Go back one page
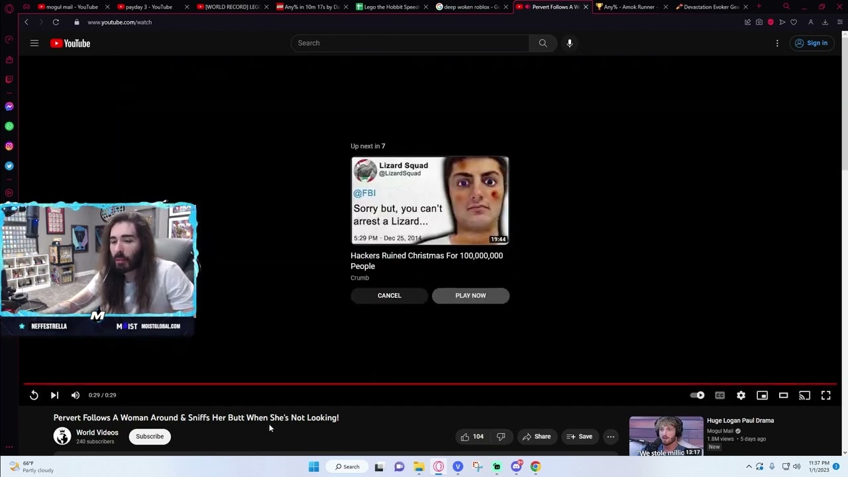848x477 pixels. tap(26, 22)
